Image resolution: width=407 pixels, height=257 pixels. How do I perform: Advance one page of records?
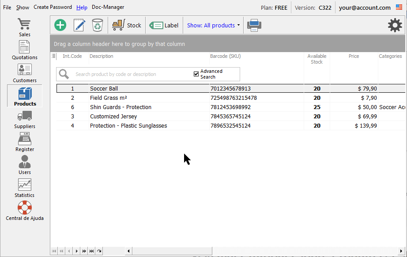click(x=84, y=251)
